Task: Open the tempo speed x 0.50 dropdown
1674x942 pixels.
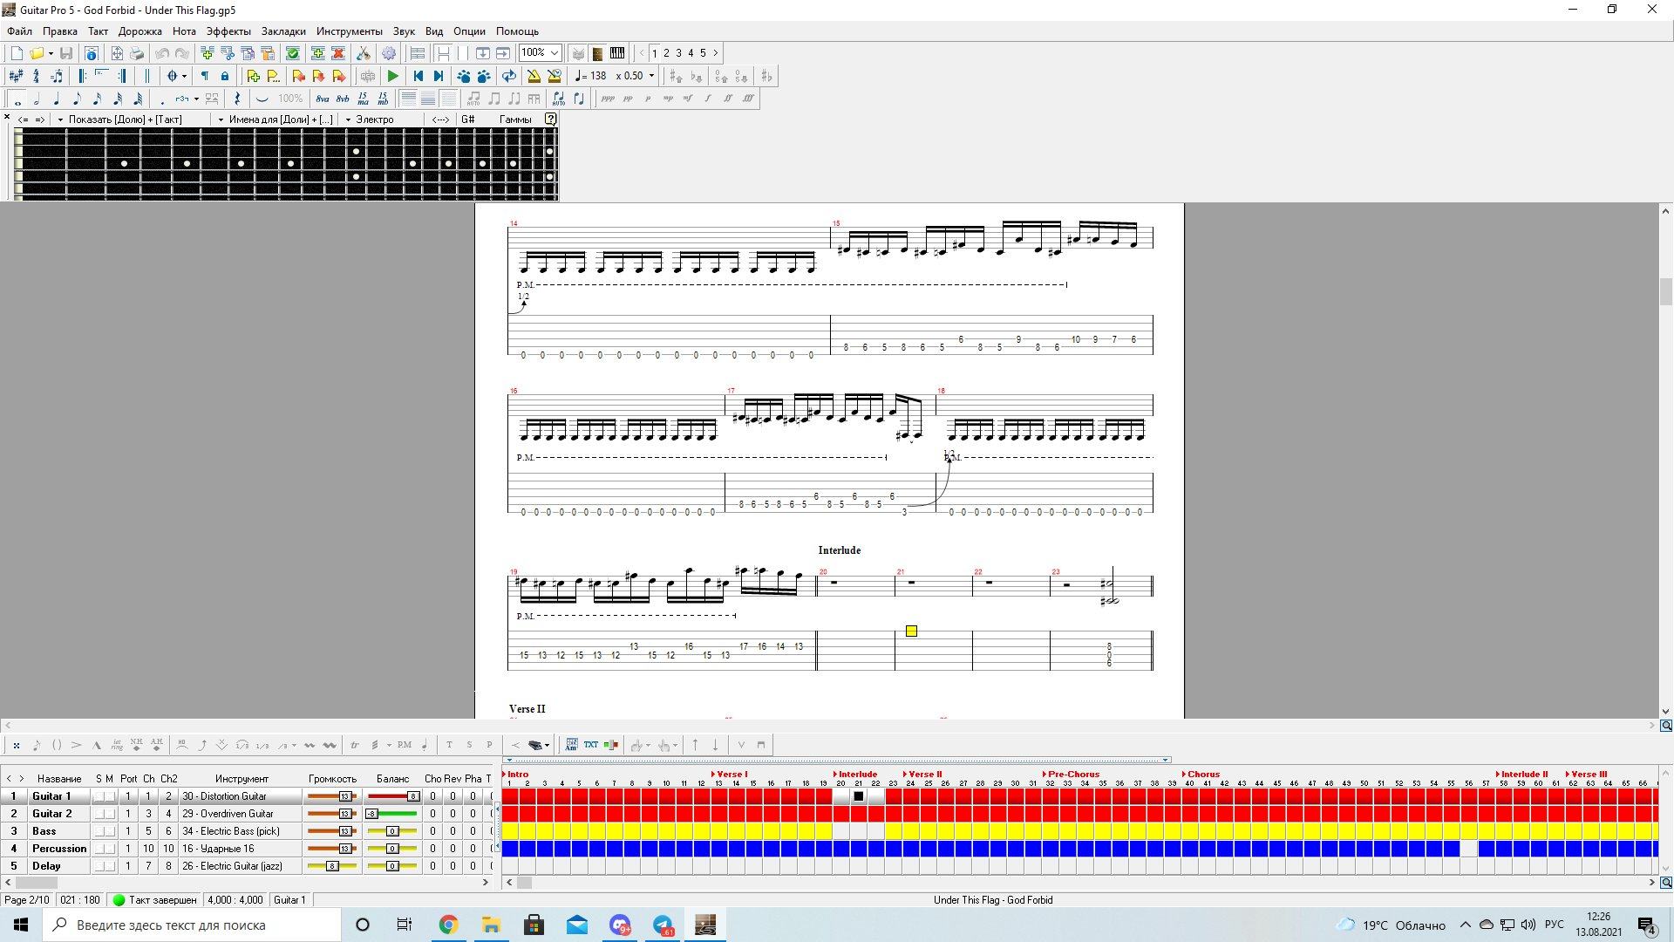Action: point(650,76)
